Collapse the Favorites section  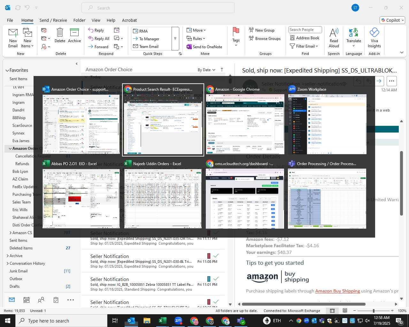coord(7,70)
